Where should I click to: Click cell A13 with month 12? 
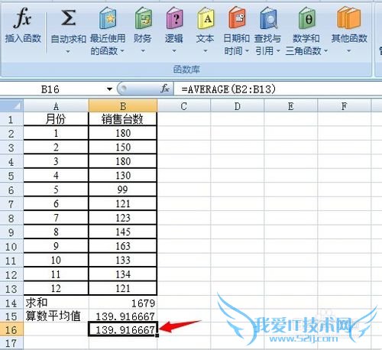click(x=56, y=288)
